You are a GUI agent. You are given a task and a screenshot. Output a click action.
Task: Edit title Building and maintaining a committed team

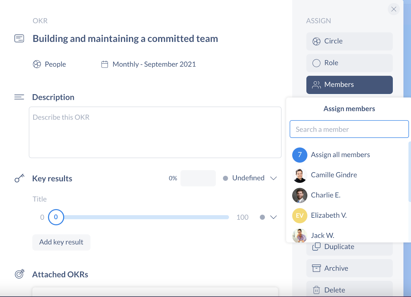125,39
